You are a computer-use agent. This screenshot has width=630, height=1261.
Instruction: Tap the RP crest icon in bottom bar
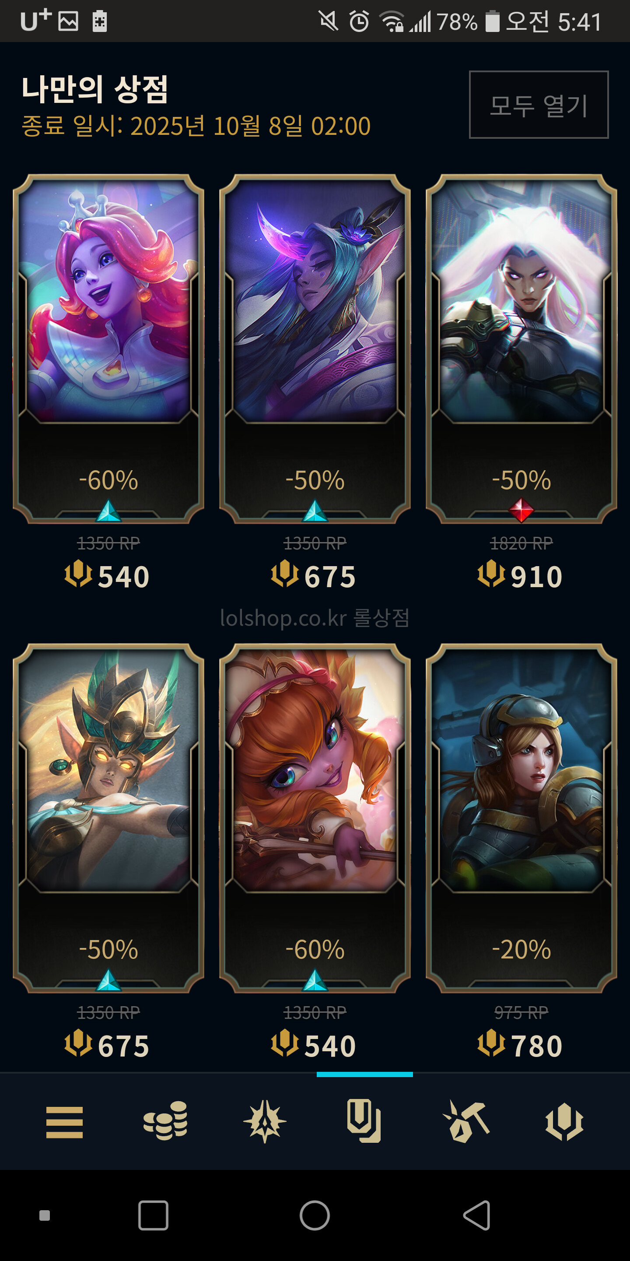[564, 1121]
